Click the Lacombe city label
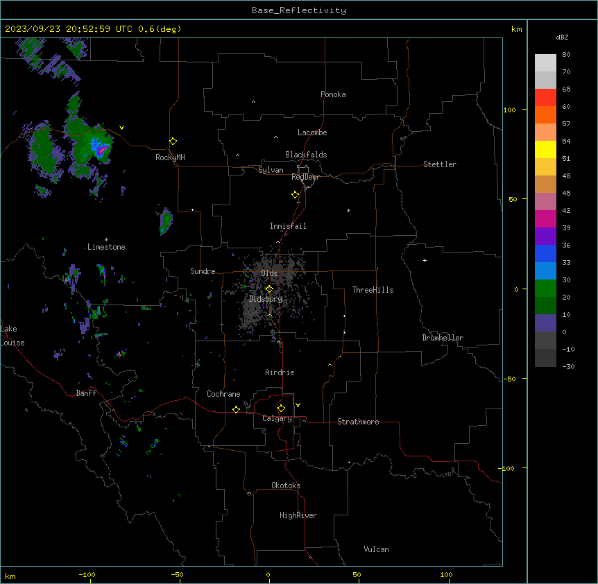The image size is (598, 584). pyautogui.click(x=312, y=132)
